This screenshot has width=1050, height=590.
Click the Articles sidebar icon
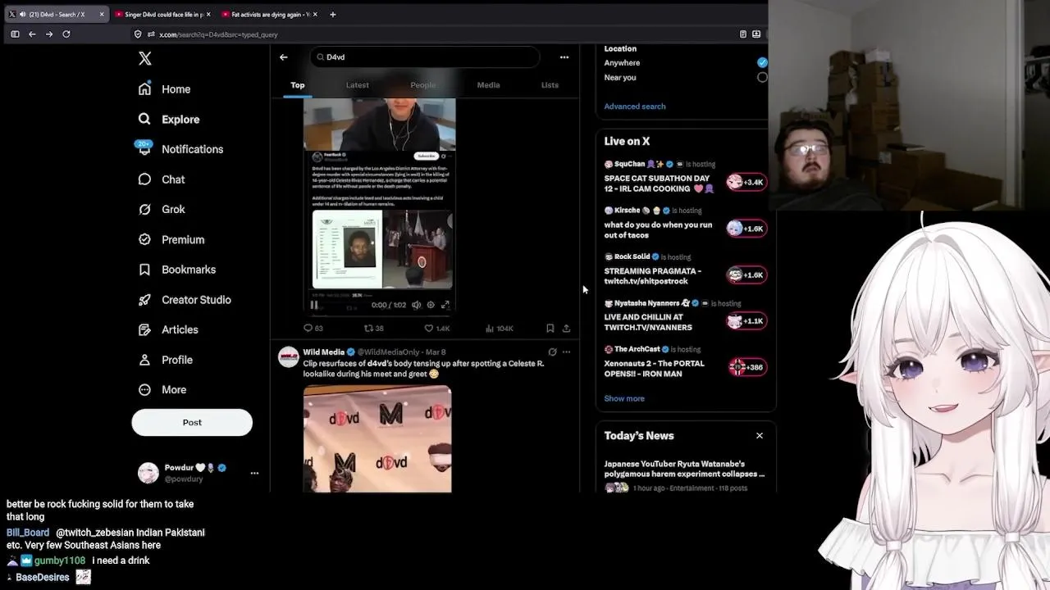144,329
